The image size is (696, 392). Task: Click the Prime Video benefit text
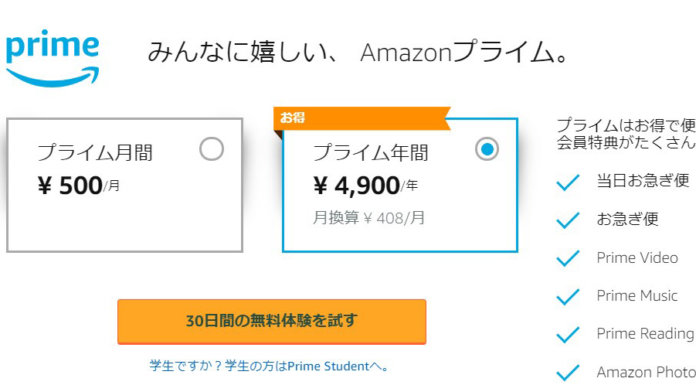coord(637,258)
